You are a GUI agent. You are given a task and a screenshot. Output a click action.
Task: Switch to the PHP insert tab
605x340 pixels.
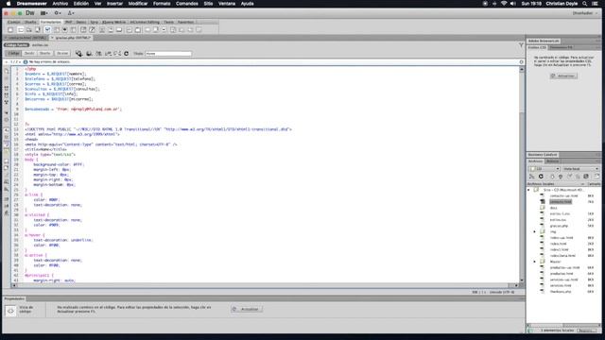pyautogui.click(x=69, y=22)
